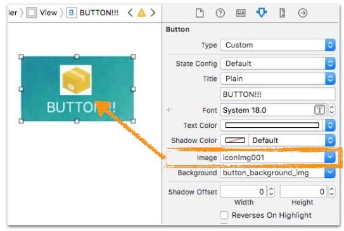Open the Connections inspector arrow icon
This screenshot has height=231, width=344.
coord(303,13)
